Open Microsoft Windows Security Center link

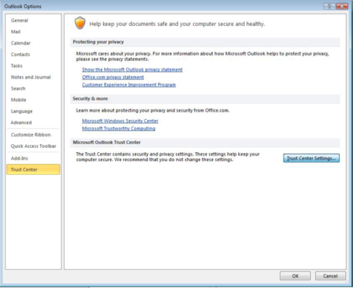pos(120,121)
